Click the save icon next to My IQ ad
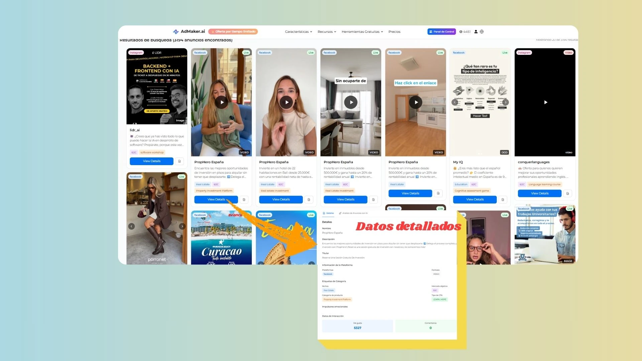 tap(503, 200)
